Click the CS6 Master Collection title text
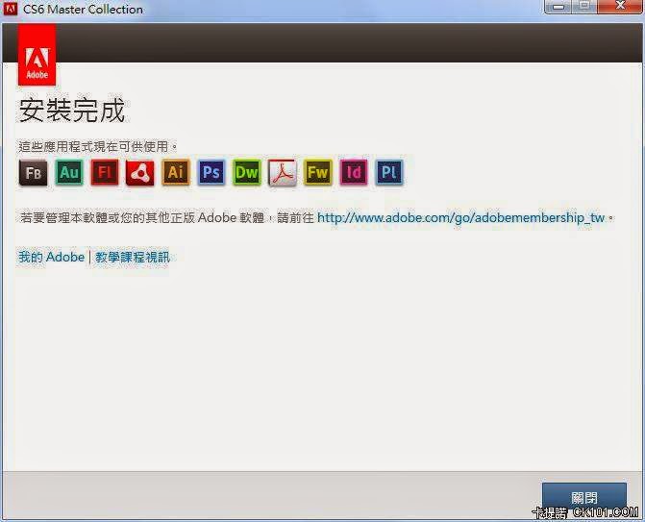Screen dimensions: 645x522 83,9
